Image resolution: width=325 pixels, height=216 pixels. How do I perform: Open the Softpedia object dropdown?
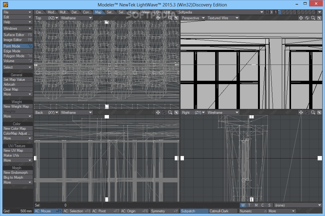point(221,12)
